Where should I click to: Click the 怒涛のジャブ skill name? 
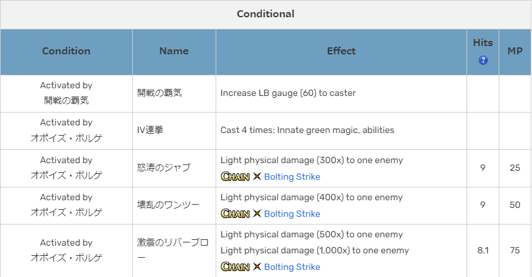point(164,168)
